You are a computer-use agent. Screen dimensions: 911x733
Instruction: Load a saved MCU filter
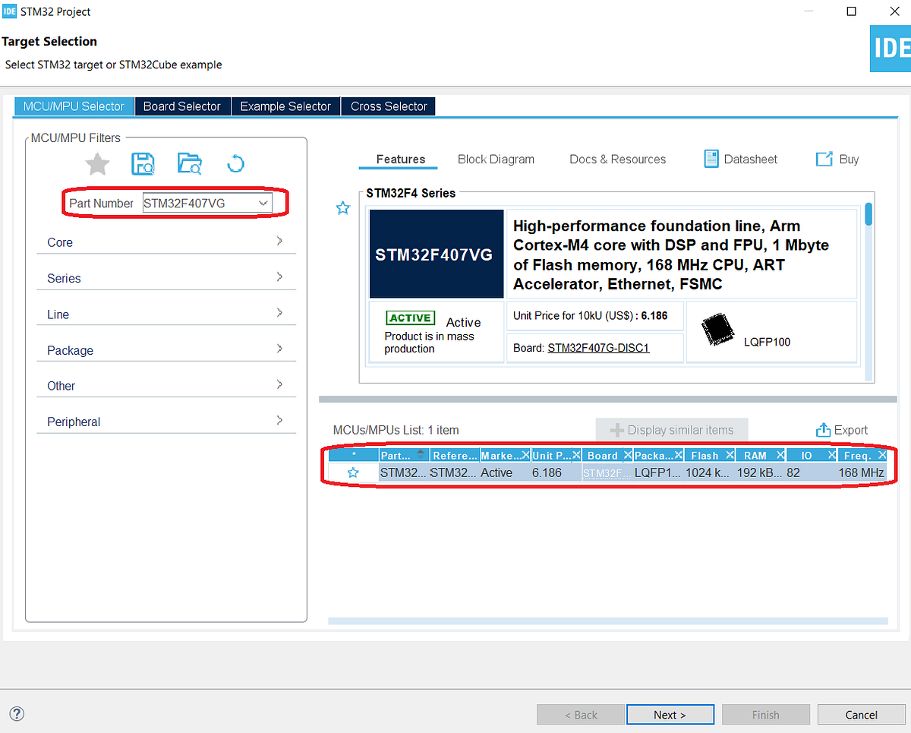189,164
